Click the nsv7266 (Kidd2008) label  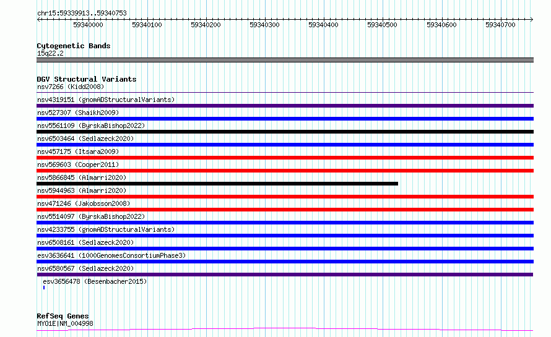click(71, 87)
